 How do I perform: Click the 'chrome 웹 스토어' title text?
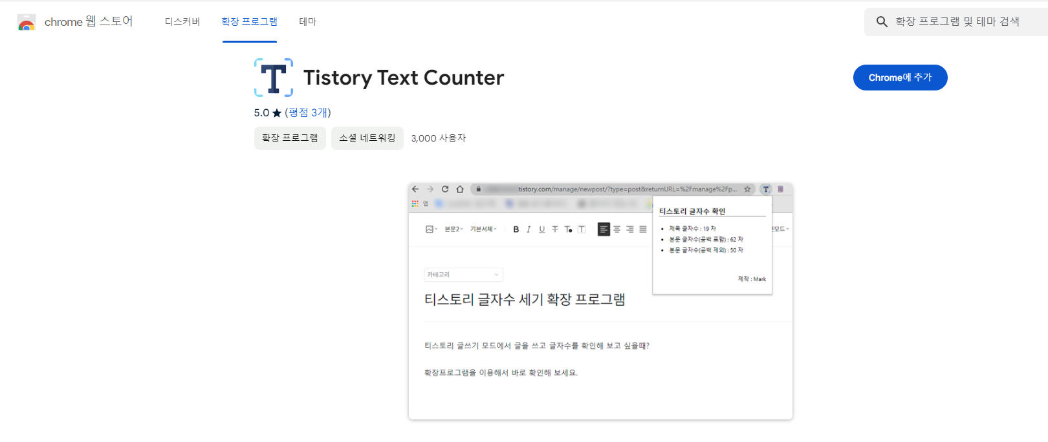(89, 21)
